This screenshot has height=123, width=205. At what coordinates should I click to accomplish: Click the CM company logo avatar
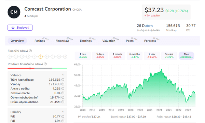coord(14,12)
